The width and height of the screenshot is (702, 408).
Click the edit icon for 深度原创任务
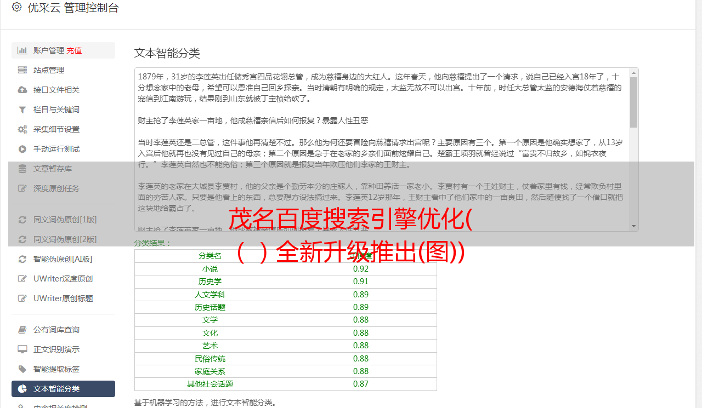22,188
